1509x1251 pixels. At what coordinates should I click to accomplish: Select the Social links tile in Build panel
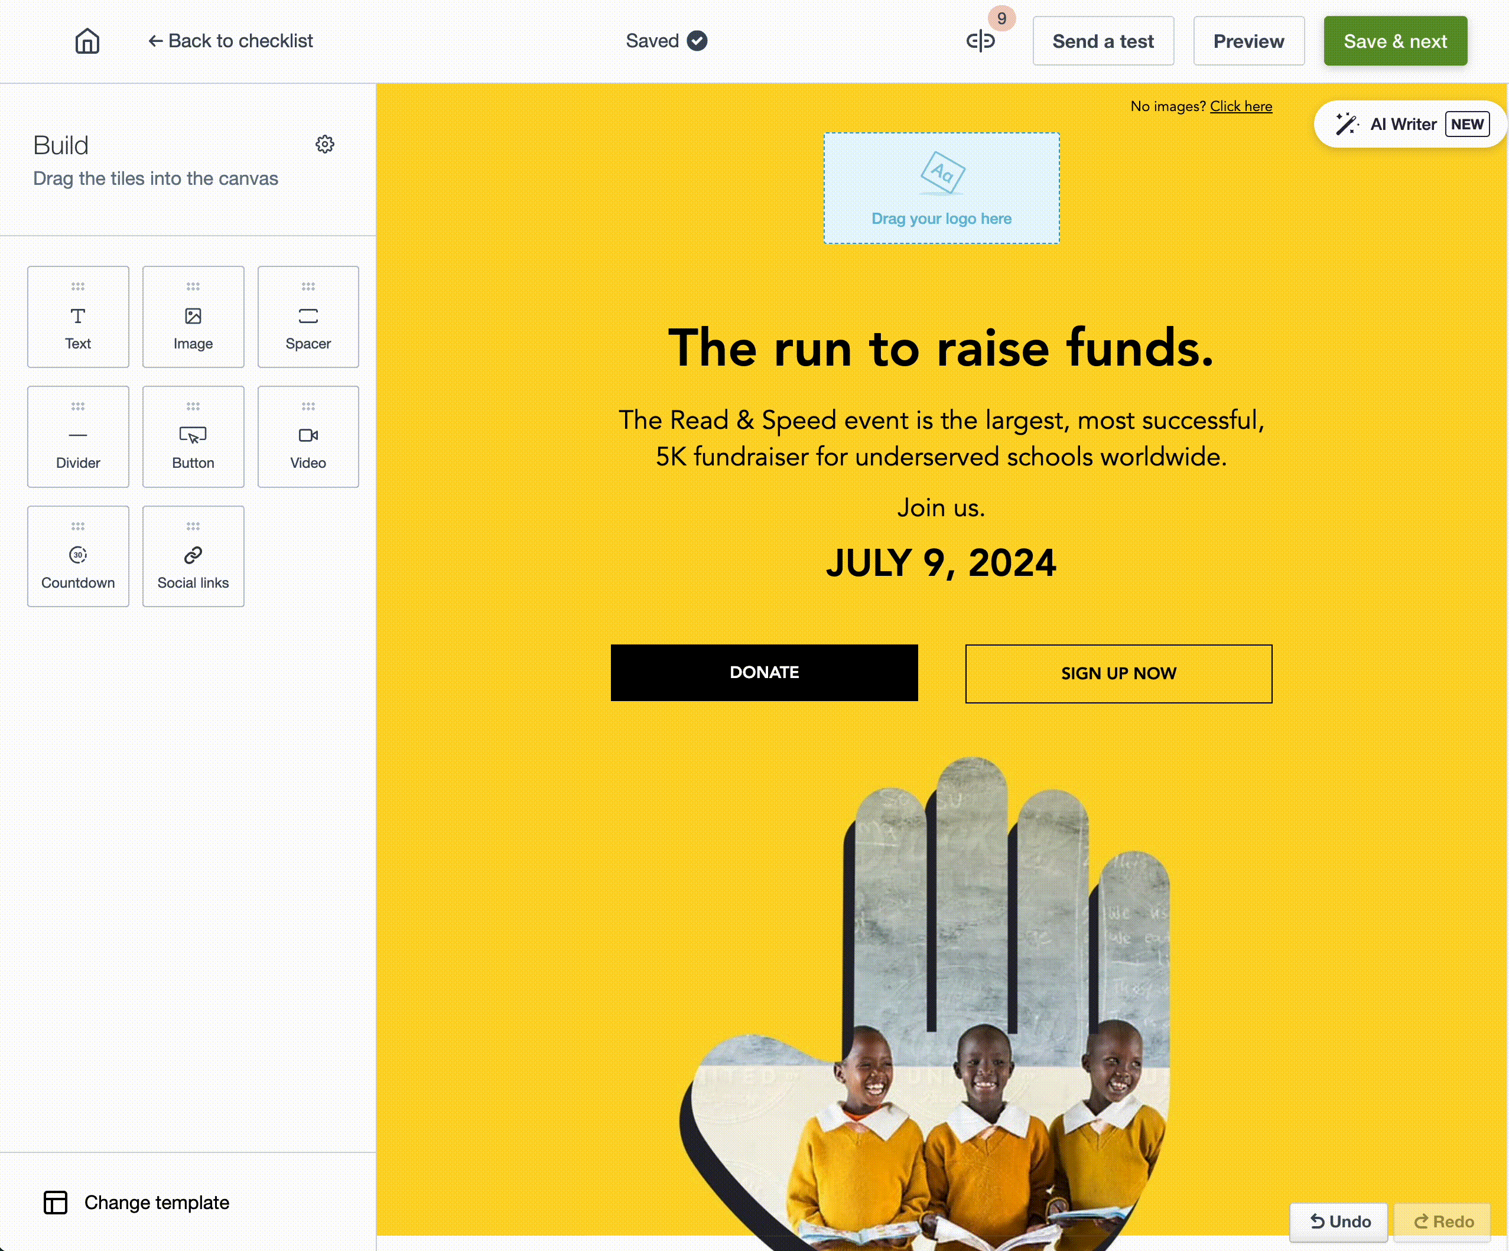point(192,556)
